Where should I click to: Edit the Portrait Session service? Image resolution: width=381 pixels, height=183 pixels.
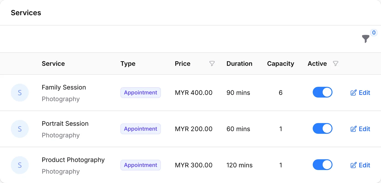(360, 129)
